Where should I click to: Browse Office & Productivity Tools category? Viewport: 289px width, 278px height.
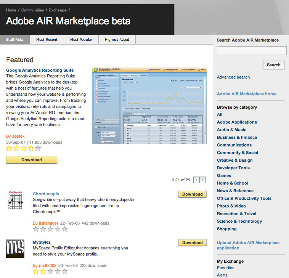244,198
